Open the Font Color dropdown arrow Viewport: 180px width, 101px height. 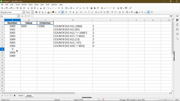51,12
